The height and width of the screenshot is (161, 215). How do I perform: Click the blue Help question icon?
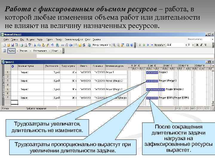coord(132,45)
